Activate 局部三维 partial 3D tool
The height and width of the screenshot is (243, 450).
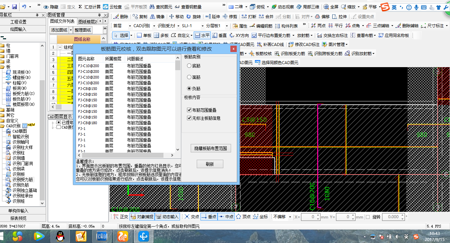point(308,7)
